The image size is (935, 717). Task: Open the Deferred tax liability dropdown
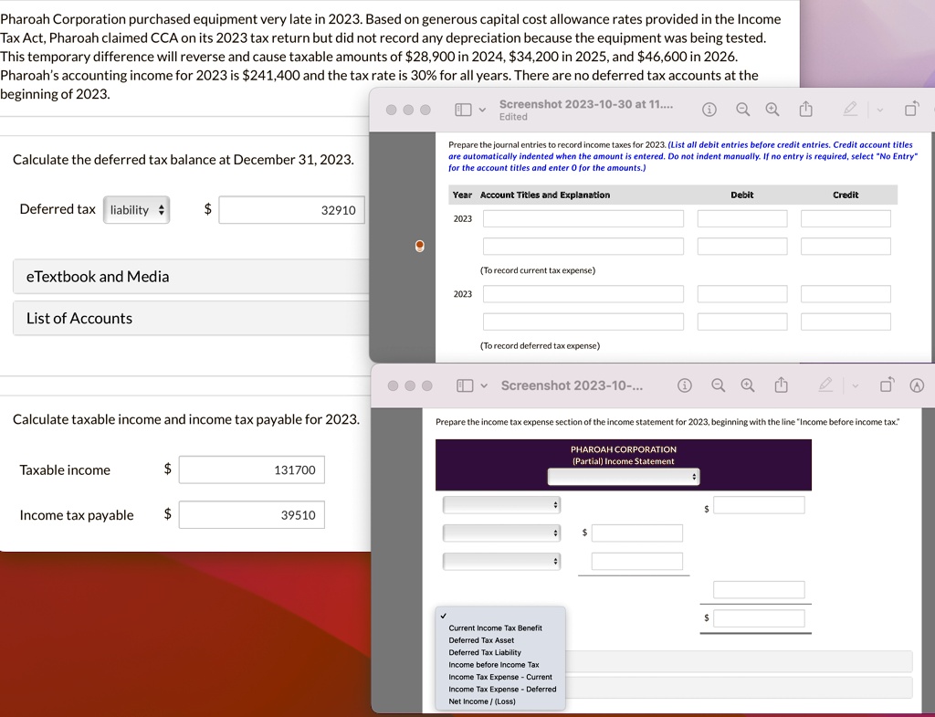tap(137, 210)
